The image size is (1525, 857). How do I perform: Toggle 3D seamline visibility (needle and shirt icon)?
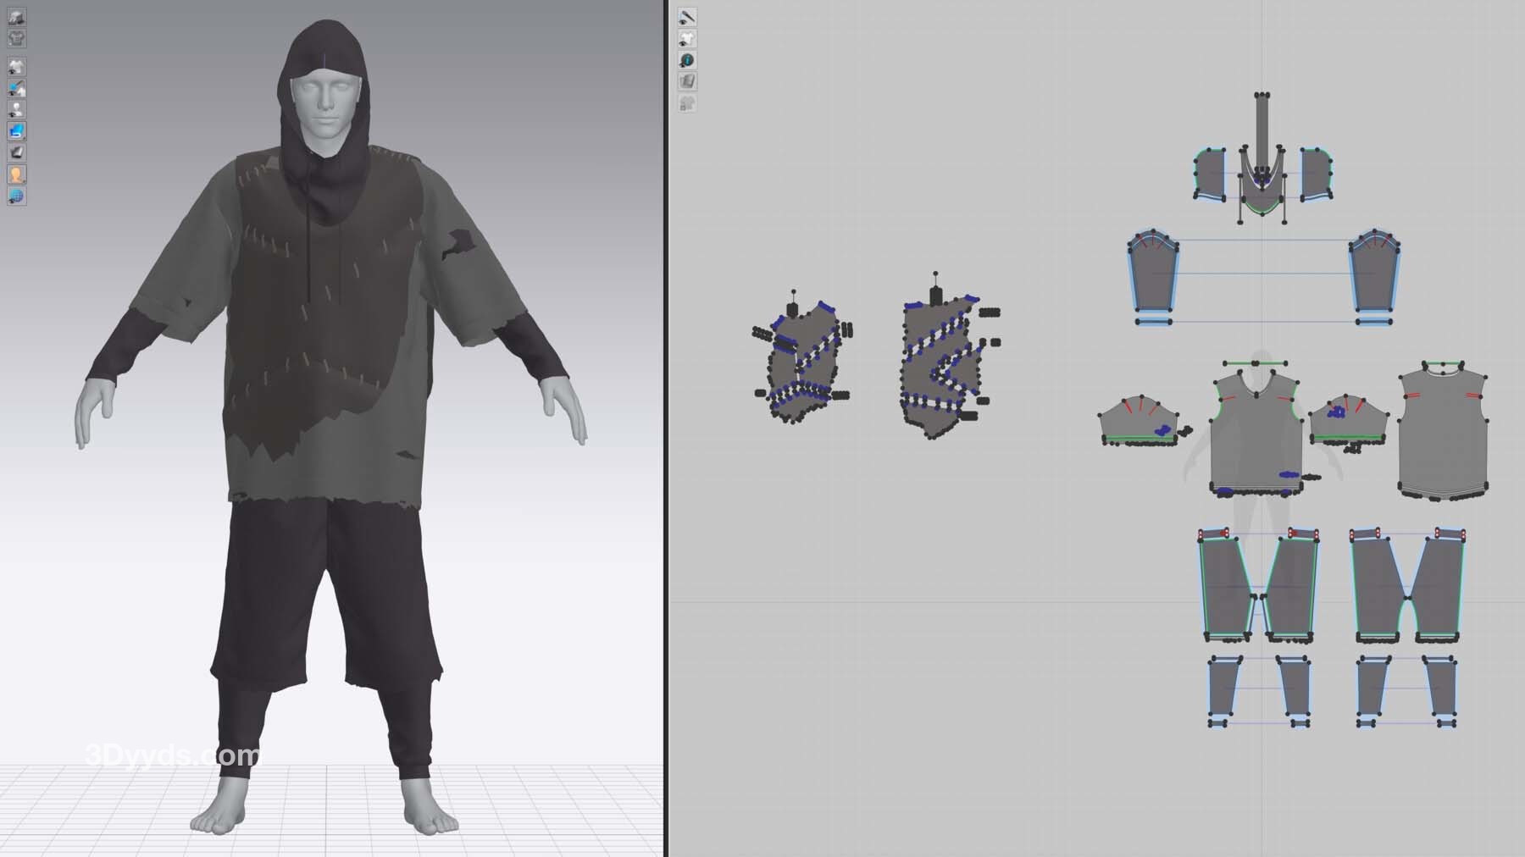pyautogui.click(x=16, y=88)
